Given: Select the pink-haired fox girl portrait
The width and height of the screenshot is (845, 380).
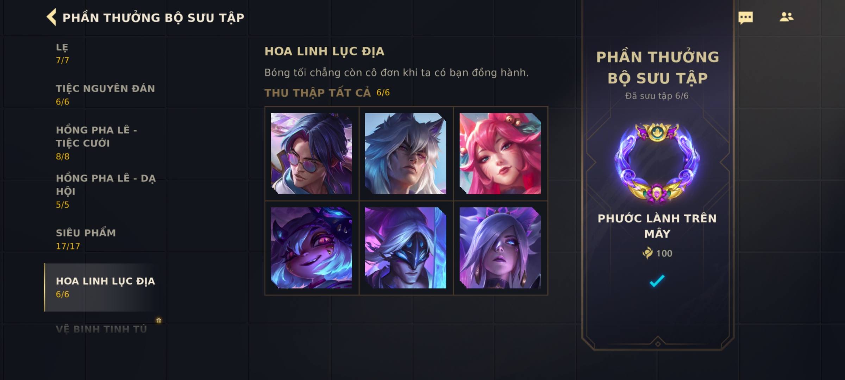Looking at the screenshot, I should [500, 153].
